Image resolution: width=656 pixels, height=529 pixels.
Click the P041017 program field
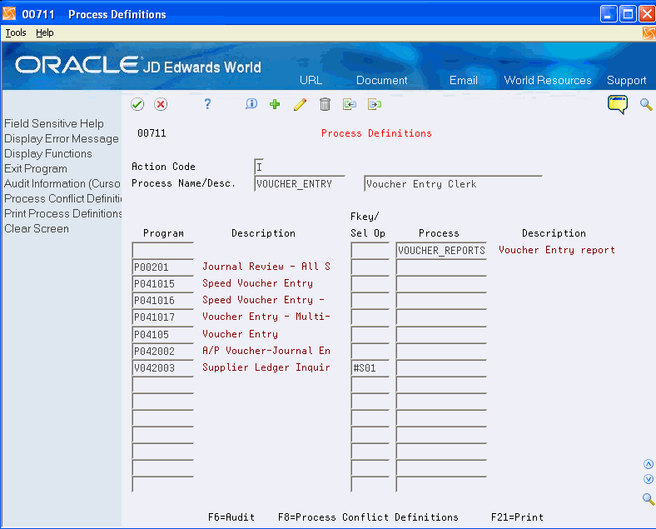pos(162,317)
